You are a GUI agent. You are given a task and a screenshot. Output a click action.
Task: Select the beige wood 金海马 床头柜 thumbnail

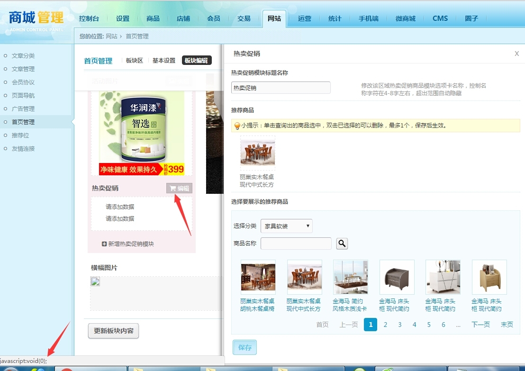tap(489, 277)
